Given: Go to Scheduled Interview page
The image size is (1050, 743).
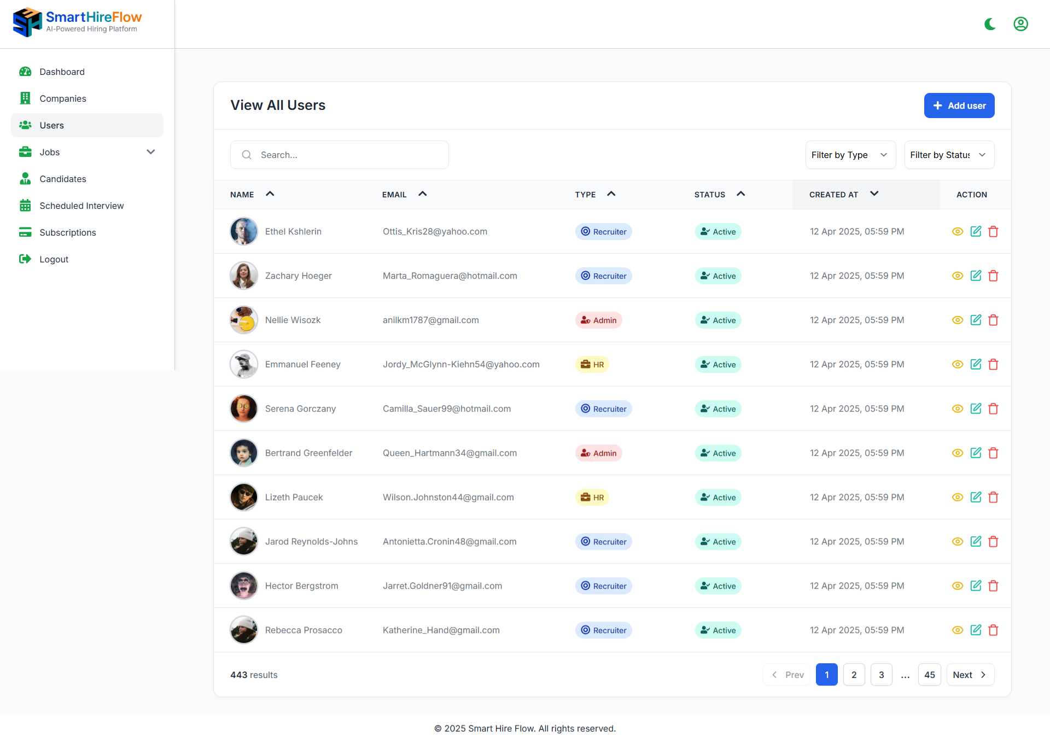Looking at the screenshot, I should [x=81, y=206].
